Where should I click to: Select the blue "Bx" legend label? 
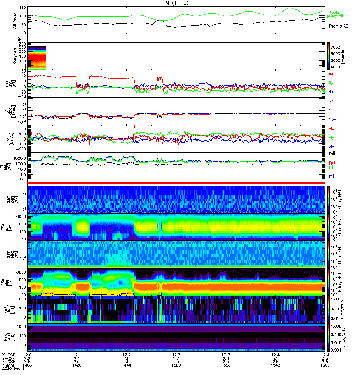pos(331,91)
